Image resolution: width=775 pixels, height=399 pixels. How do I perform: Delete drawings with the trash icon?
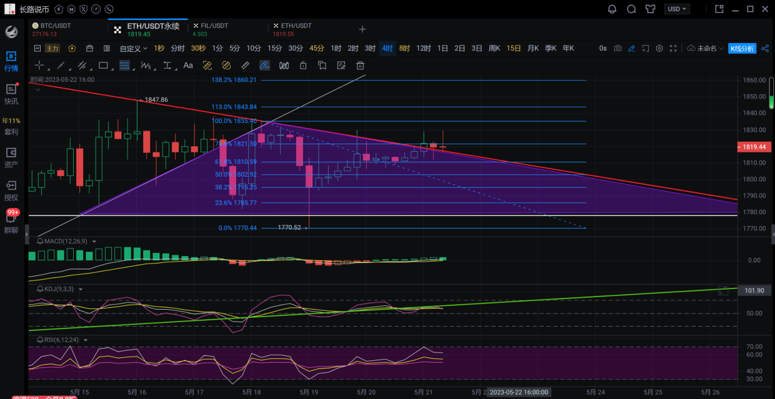(360, 65)
